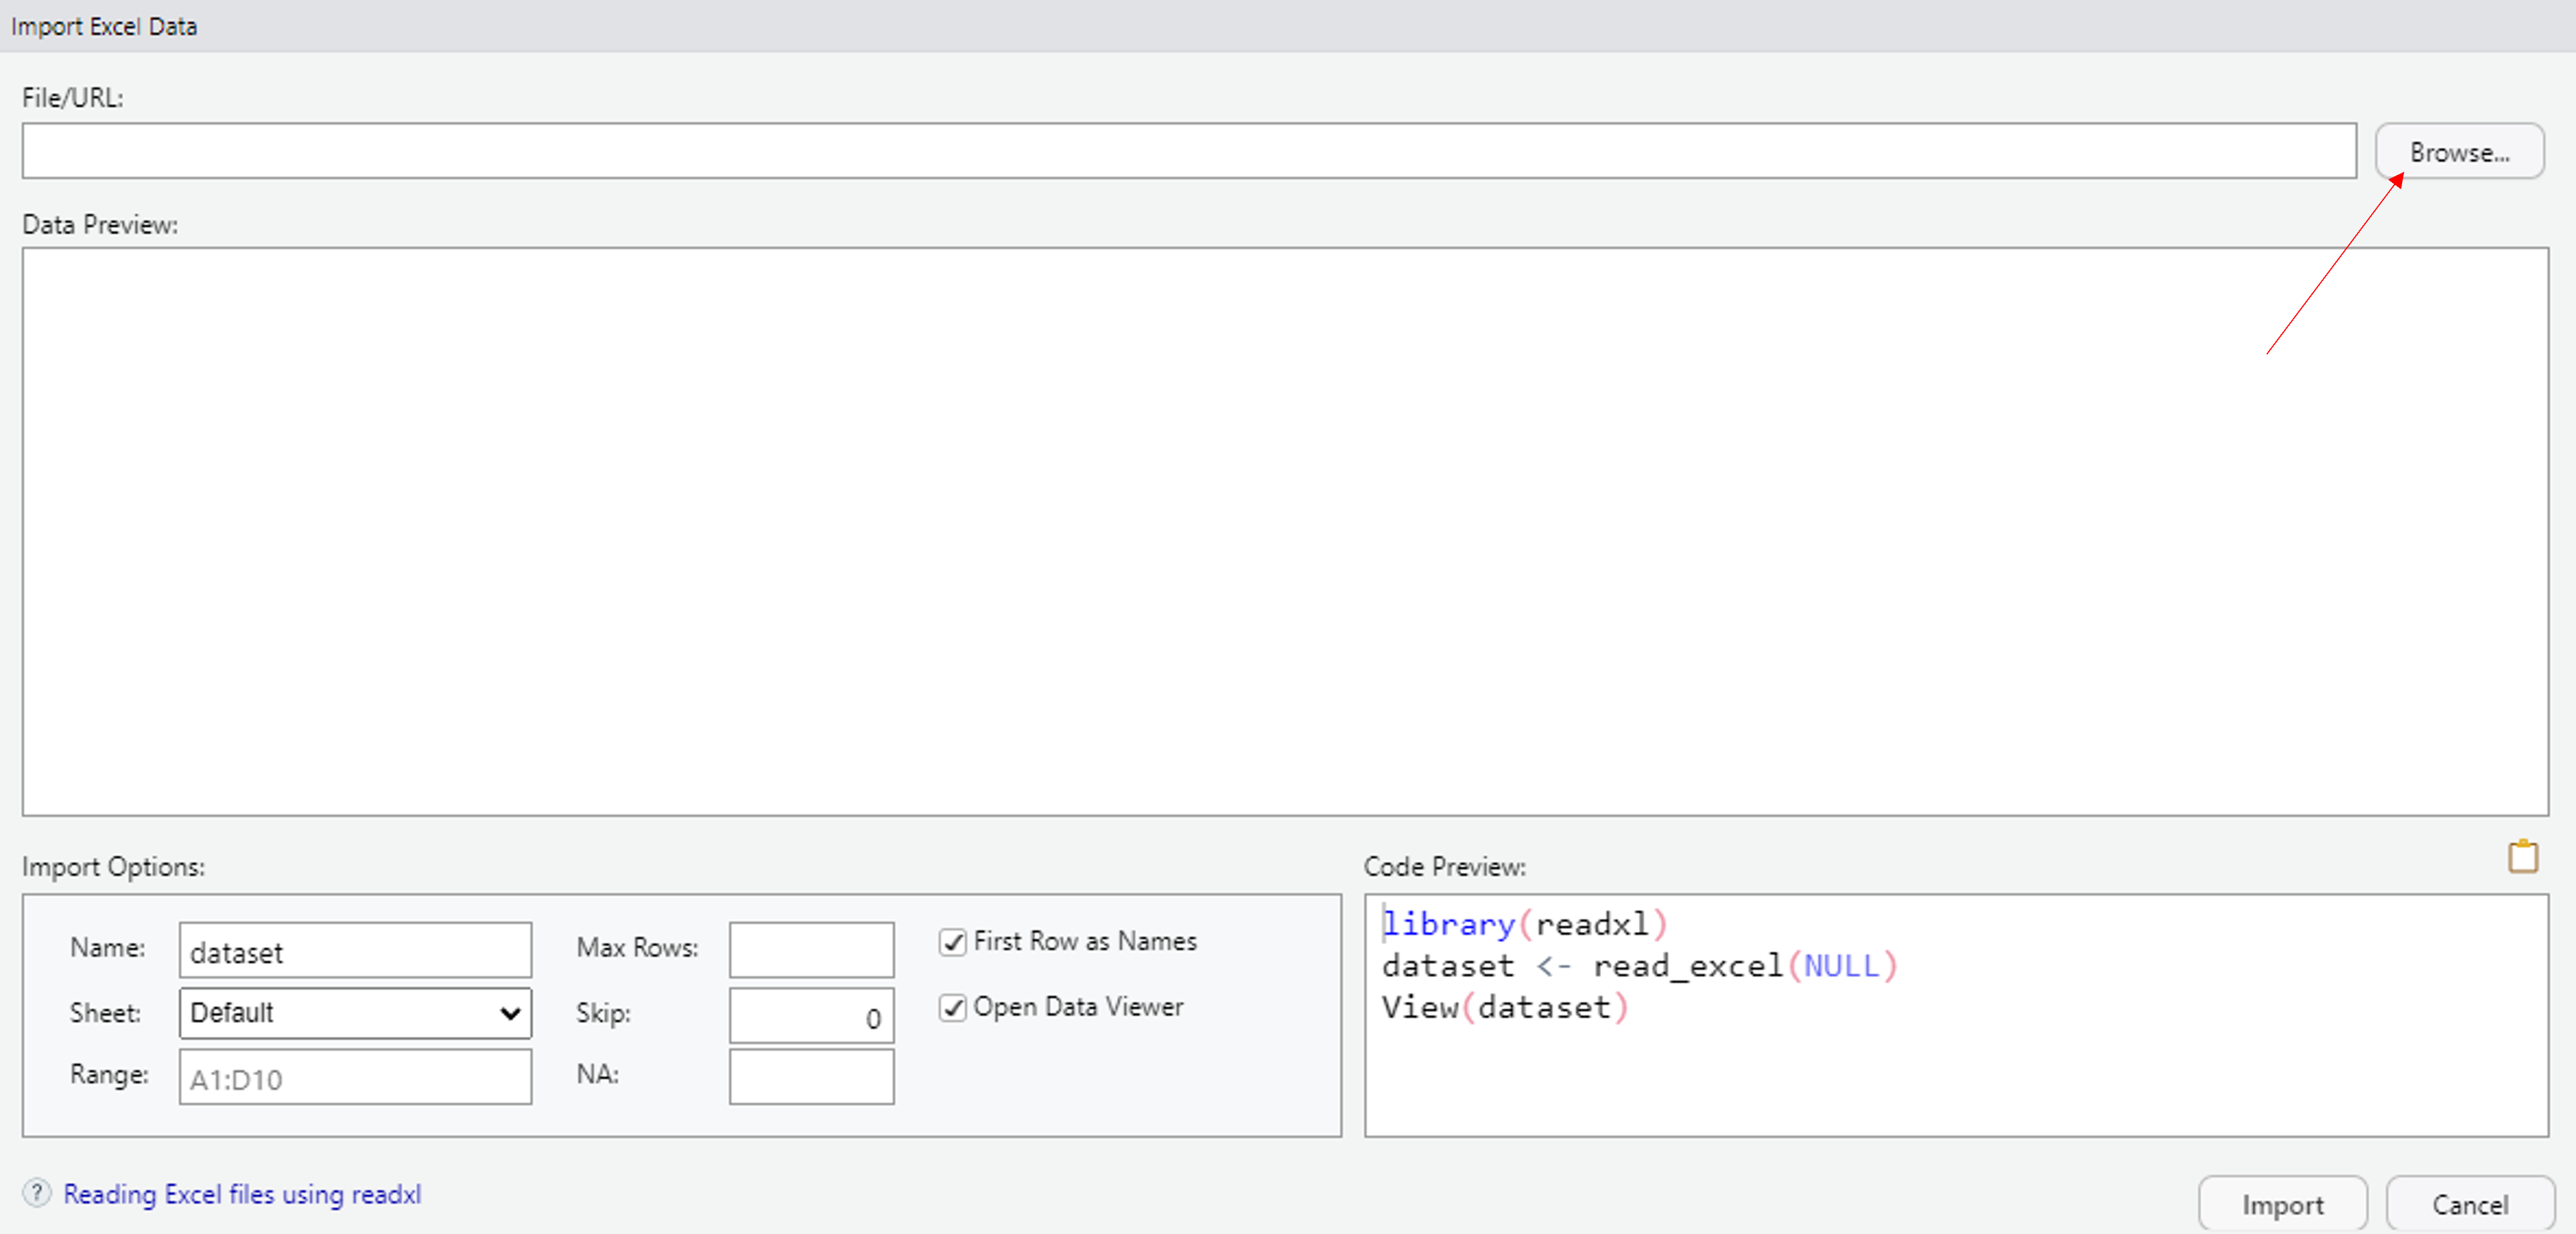Toggle Open Data Viewer checkbox

[x=952, y=1007]
